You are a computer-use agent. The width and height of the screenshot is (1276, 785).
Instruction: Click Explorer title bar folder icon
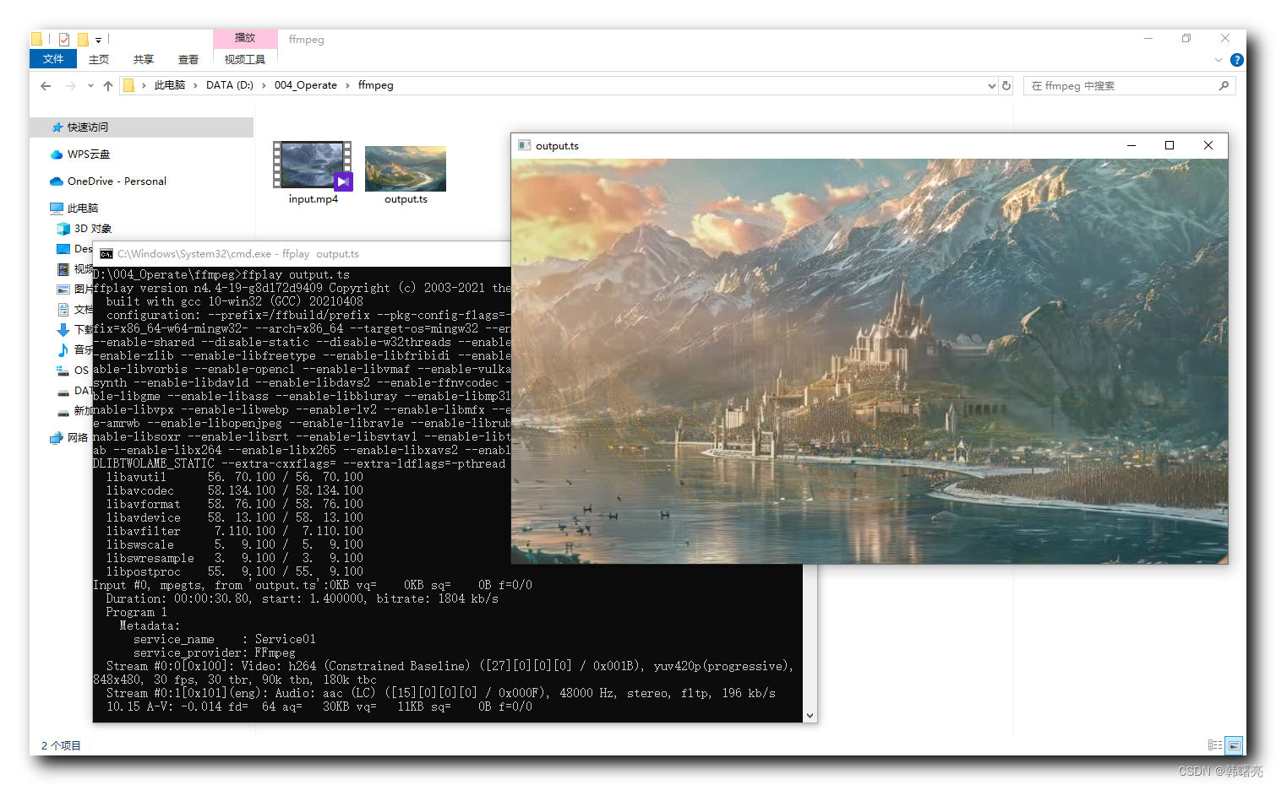(36, 39)
